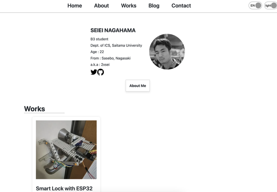Navigate to Works in the navbar

[x=128, y=5]
